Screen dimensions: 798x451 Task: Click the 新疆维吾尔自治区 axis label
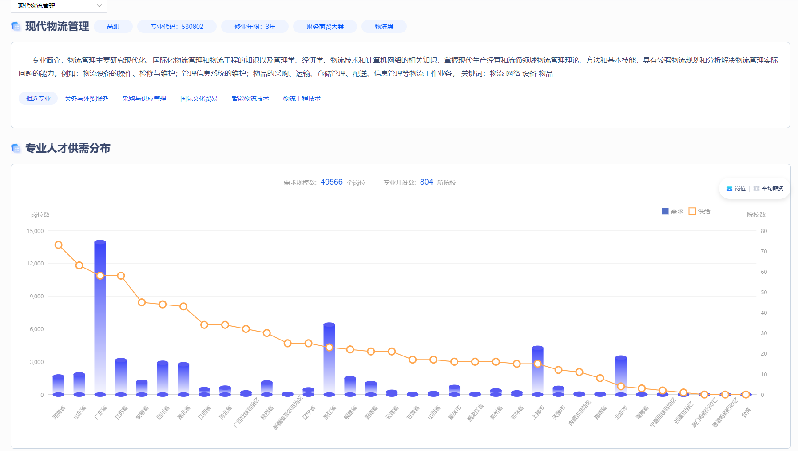tap(288, 412)
